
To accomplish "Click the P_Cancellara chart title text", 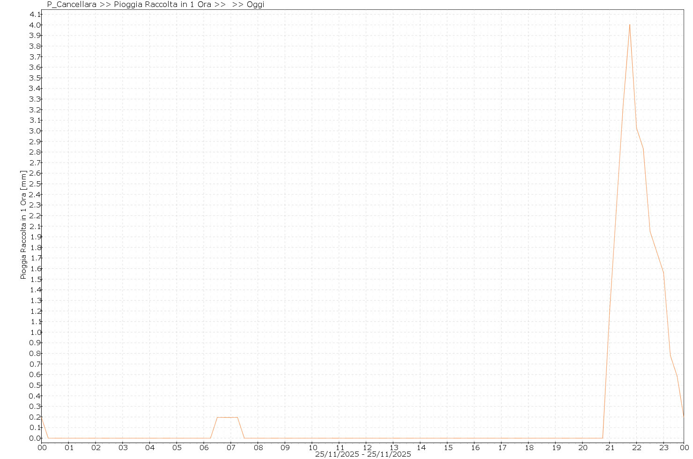I will coord(72,5).
